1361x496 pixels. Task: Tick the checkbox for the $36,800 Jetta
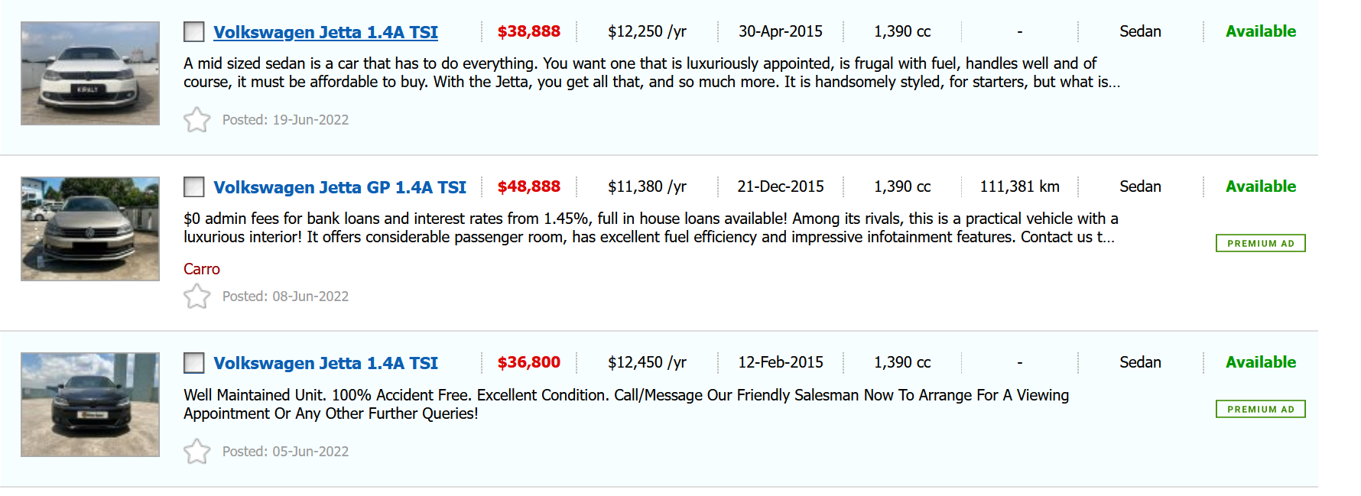194,363
